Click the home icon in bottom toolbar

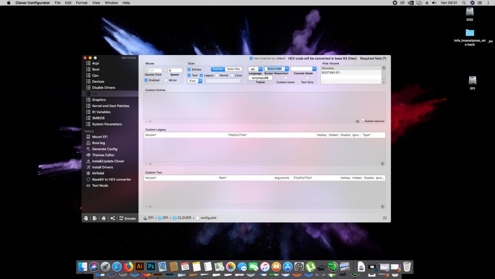coord(103,218)
